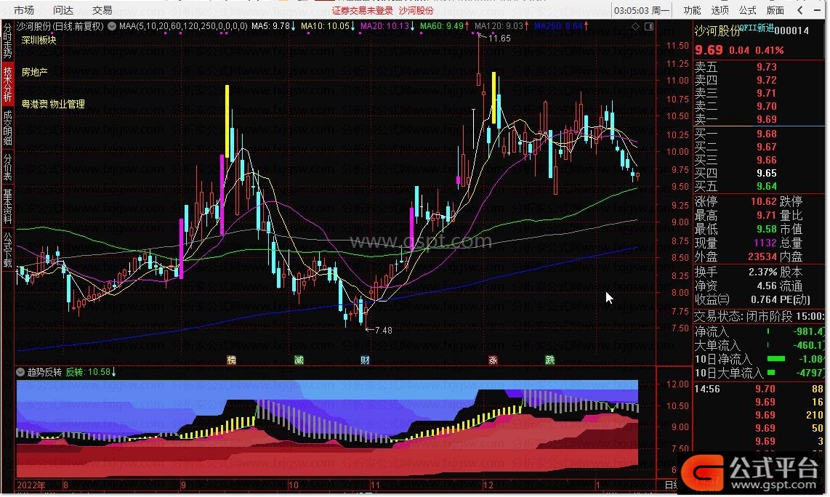The height and width of the screenshot is (497, 830).
Task: Switch to the 分时走势 side tab
Action: click(x=7, y=41)
